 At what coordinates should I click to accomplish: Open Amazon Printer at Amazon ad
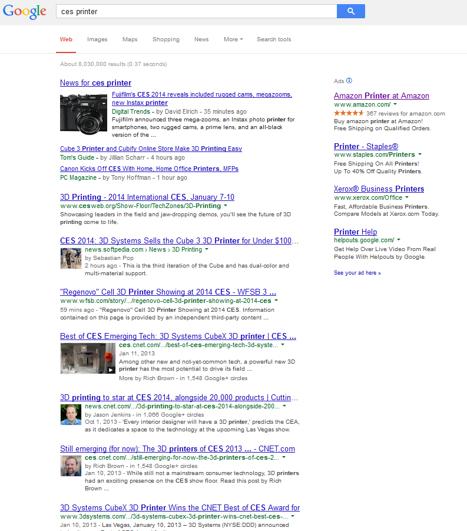tap(382, 95)
